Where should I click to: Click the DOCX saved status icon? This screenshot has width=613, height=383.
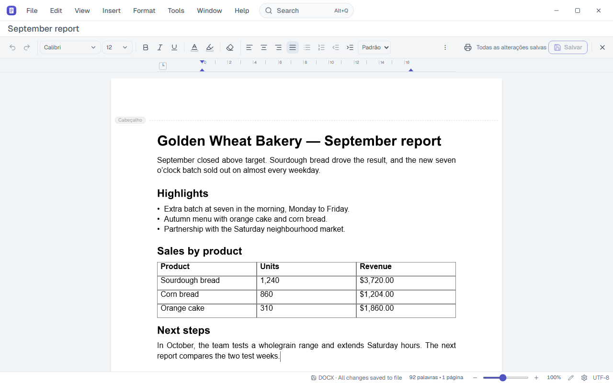[x=313, y=378]
